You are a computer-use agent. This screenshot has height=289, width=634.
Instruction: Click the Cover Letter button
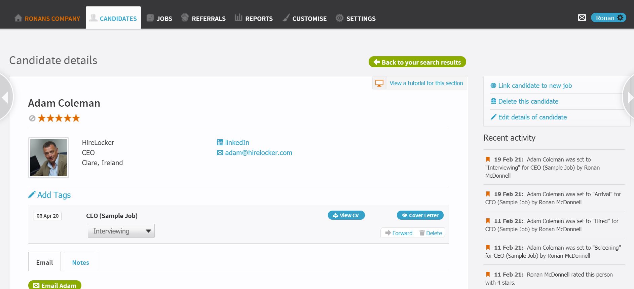420,215
